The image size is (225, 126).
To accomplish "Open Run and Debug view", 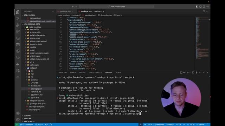I will (x=18, y=25).
